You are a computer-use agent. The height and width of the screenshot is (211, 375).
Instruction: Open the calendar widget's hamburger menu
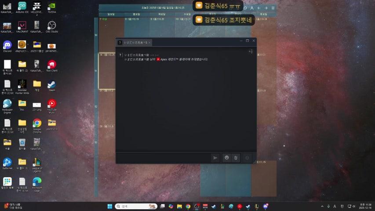pyautogui.click(x=273, y=8)
